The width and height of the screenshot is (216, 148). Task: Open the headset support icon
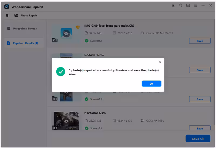[180, 5]
